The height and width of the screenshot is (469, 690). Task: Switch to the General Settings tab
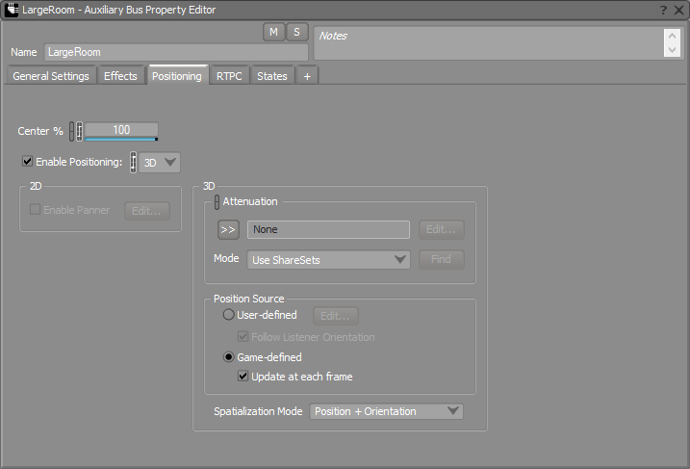51,76
